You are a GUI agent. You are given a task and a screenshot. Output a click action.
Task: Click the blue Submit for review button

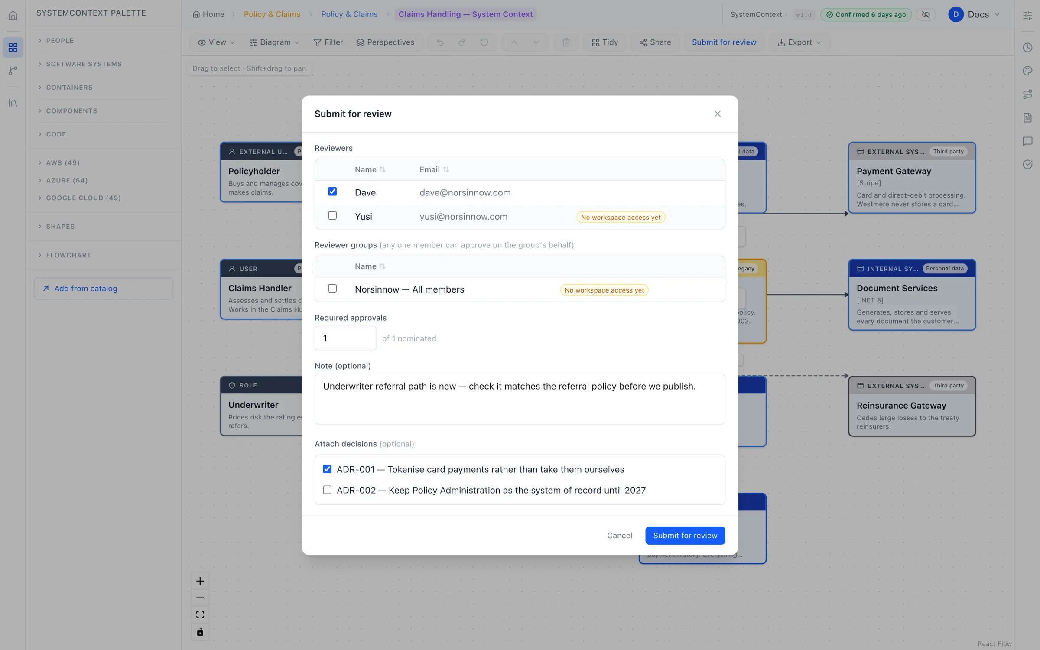coord(685,536)
